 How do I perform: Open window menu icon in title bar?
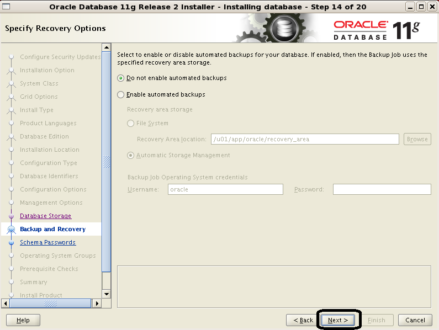tap(7, 7)
